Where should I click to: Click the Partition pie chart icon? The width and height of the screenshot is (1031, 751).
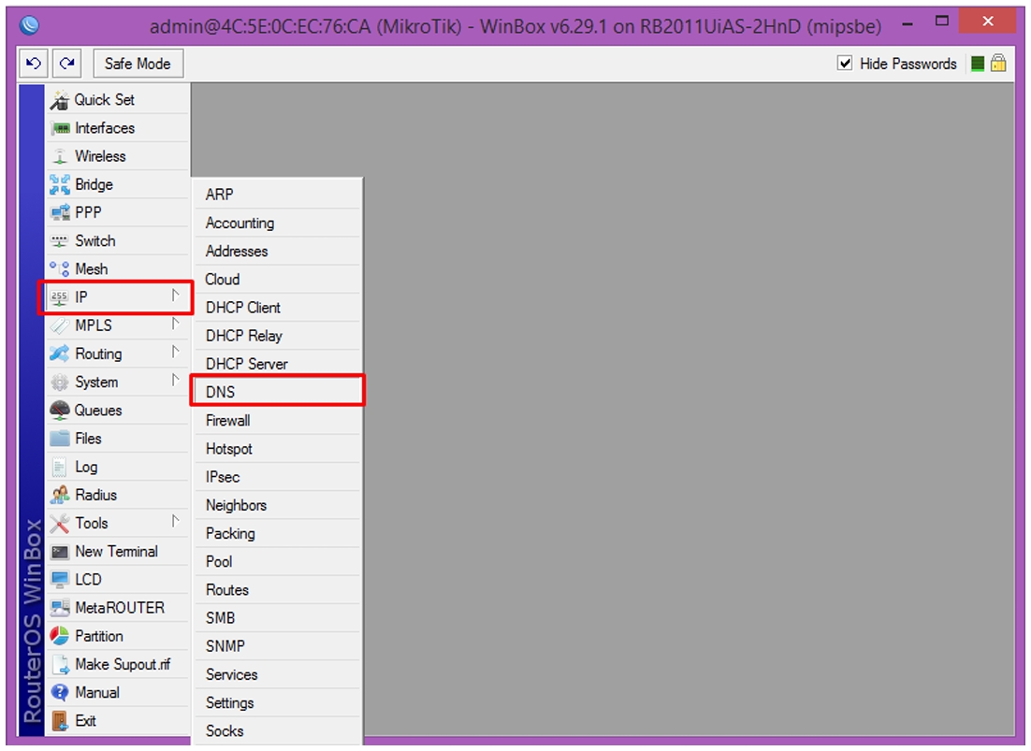coord(60,636)
